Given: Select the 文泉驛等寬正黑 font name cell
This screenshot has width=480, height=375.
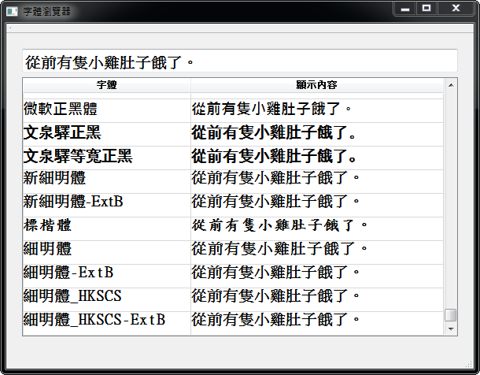Looking at the screenshot, I should pyautogui.click(x=106, y=158).
